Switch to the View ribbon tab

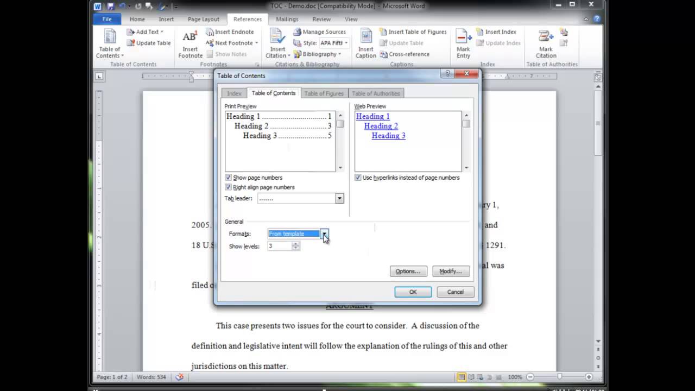point(351,19)
